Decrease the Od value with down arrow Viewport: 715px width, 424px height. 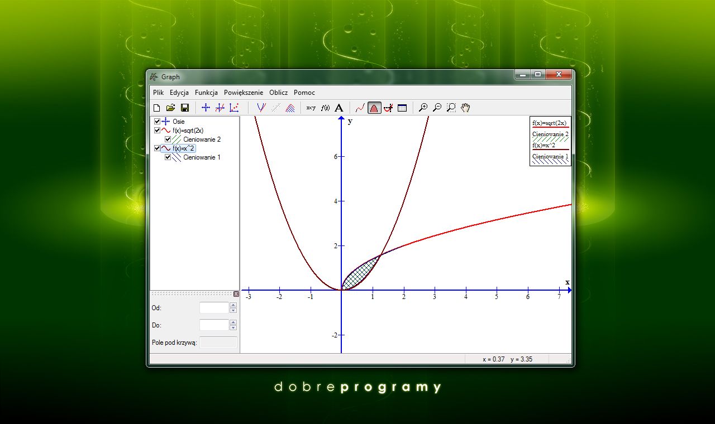233,311
